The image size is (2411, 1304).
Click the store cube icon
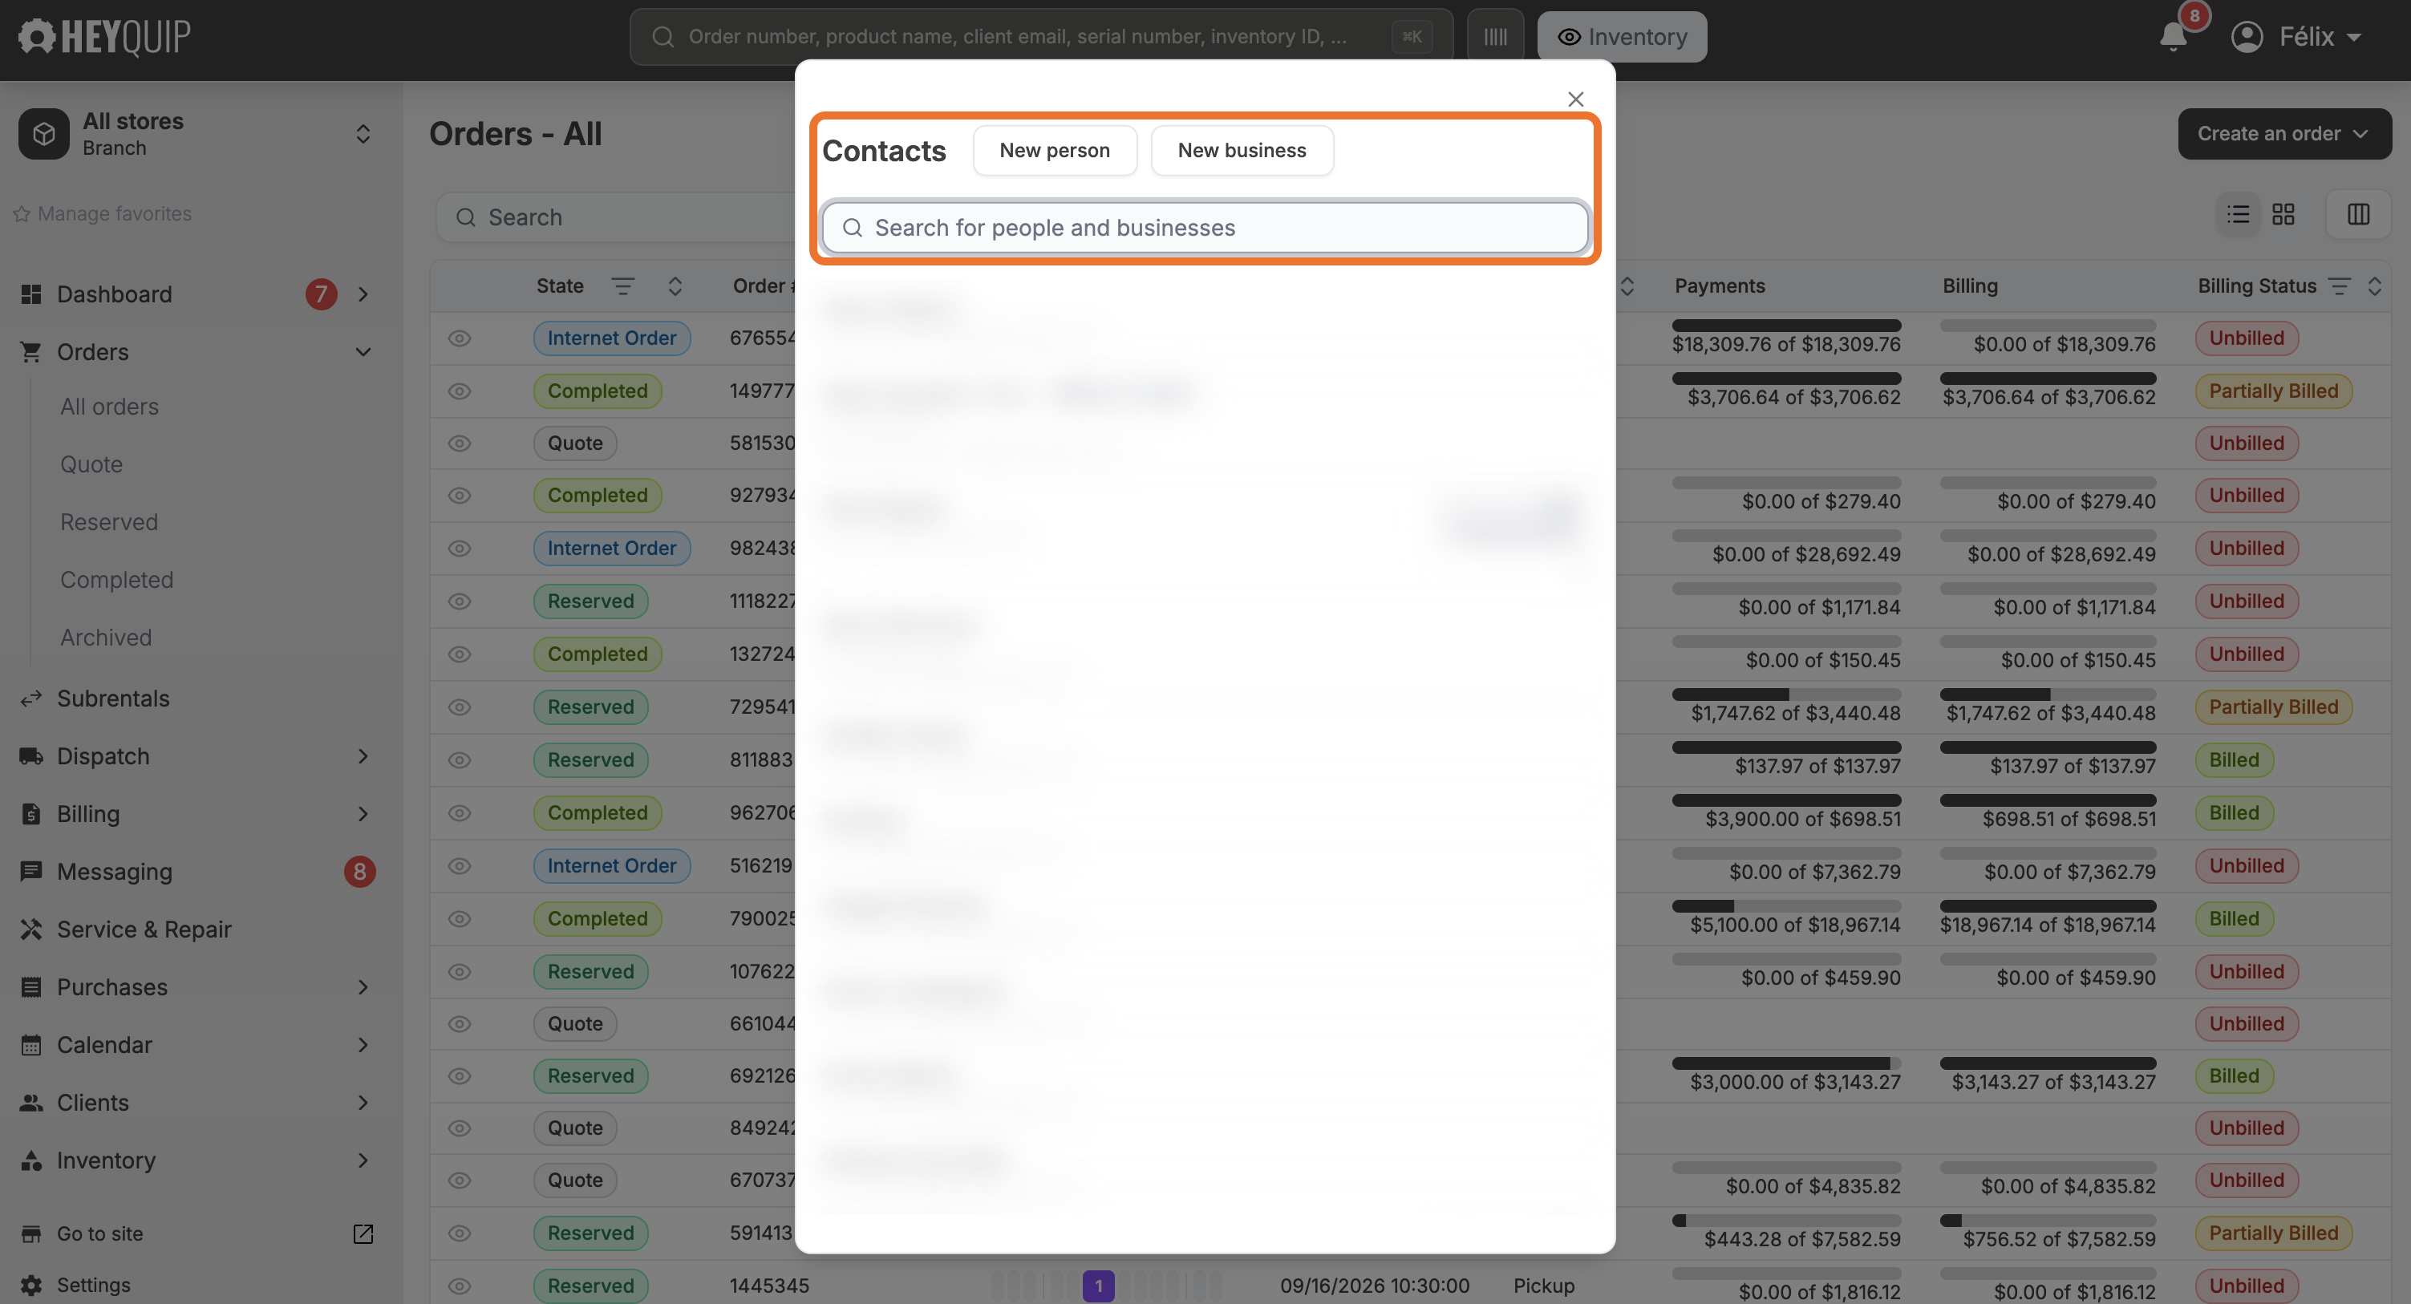[x=44, y=134]
